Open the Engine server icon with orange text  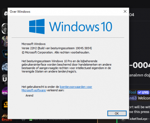click(x=7, y=118)
